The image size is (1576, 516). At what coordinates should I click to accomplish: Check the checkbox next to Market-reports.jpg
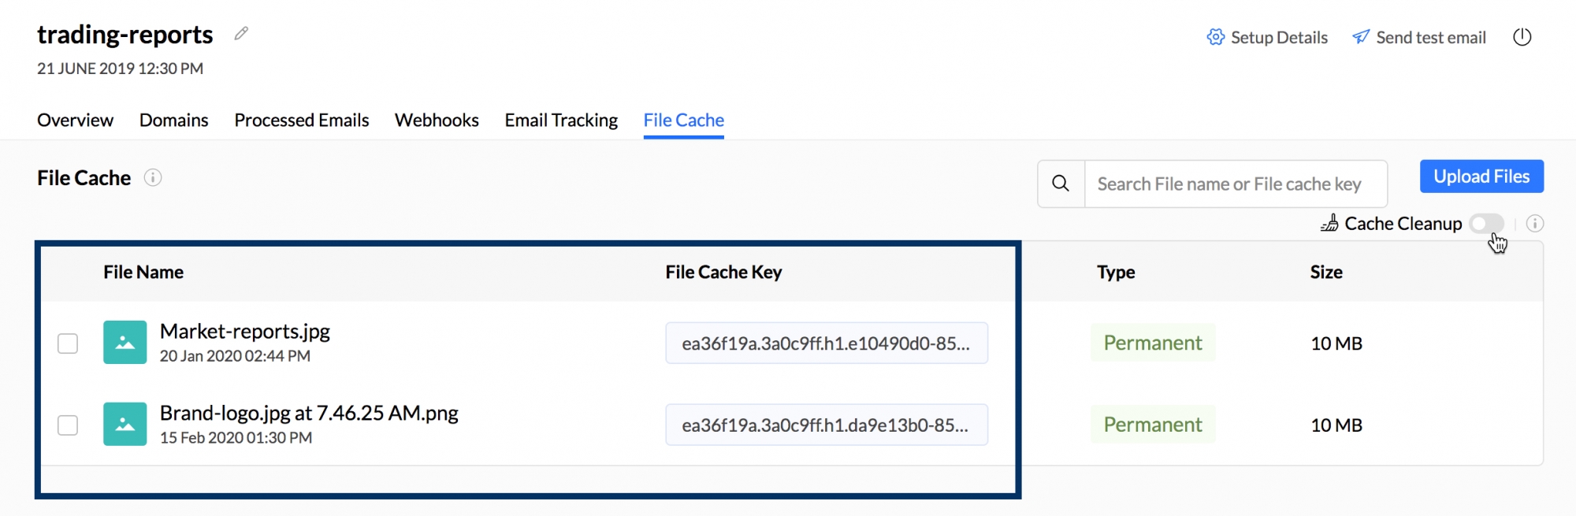tap(68, 343)
